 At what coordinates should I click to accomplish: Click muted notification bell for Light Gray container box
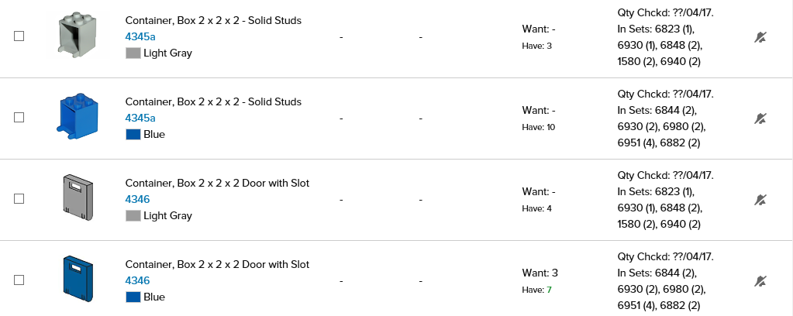(760, 37)
